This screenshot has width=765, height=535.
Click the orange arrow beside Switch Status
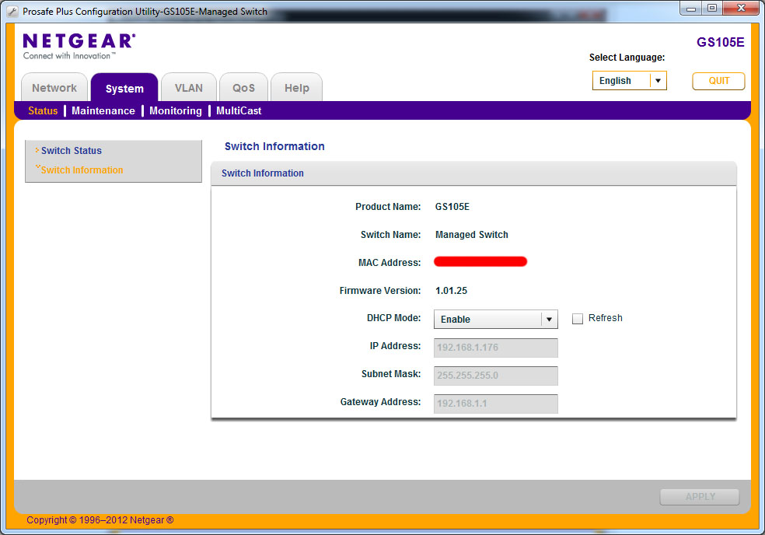(37, 150)
